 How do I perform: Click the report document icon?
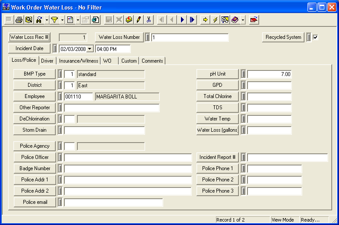tap(70, 20)
